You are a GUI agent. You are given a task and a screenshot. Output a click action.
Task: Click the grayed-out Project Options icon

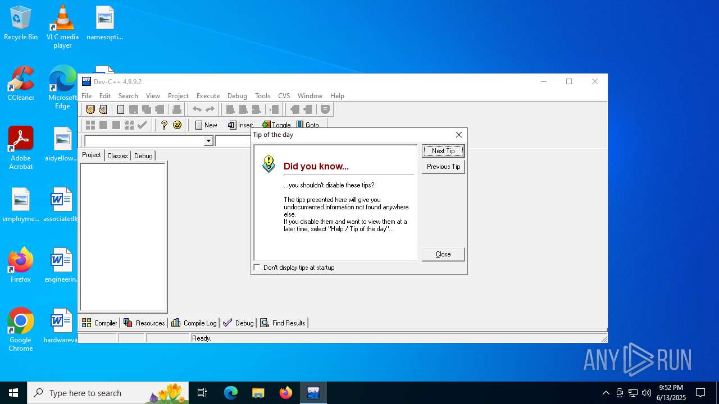pyautogui.click(x=325, y=109)
